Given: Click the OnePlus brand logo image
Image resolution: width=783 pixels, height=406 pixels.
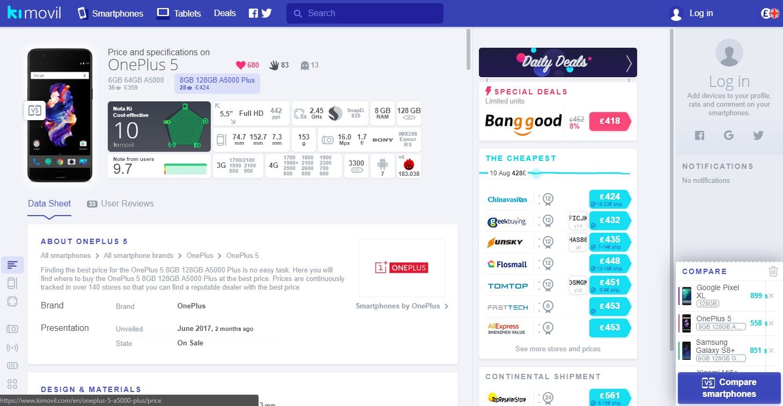Looking at the screenshot, I should (401, 268).
